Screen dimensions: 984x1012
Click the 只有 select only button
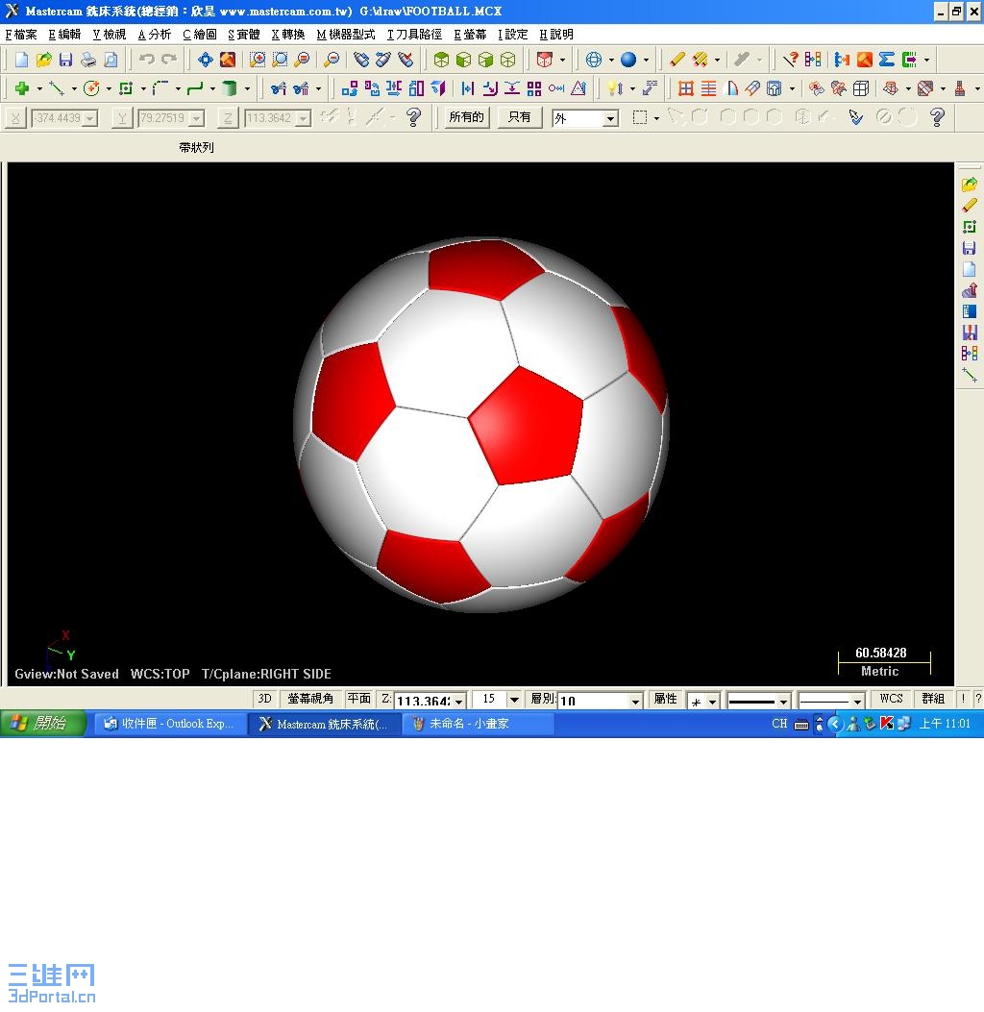pos(520,117)
